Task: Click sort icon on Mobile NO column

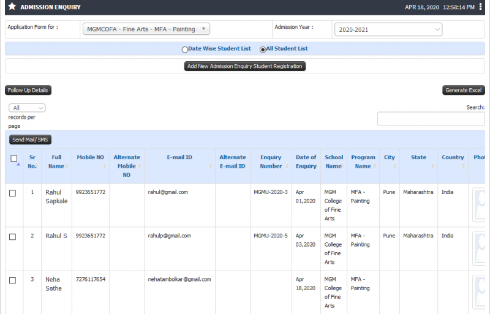Action: [104, 166]
